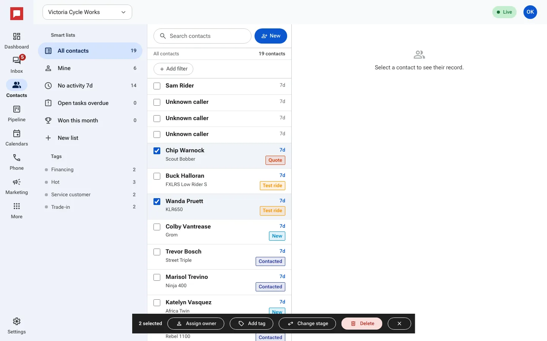This screenshot has height=341, width=547.
Task: Click the Live status badge
Action: click(x=504, y=12)
